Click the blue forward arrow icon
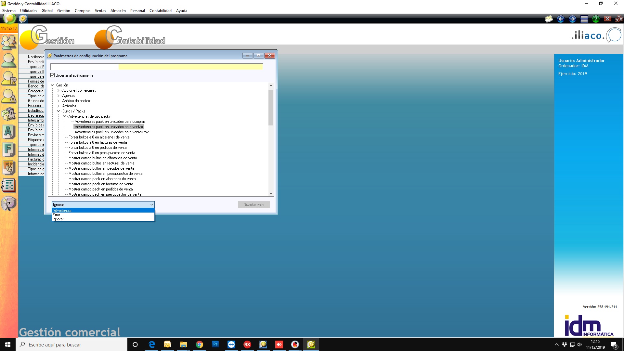Screen dimensions: 624x351 [x=572, y=19]
